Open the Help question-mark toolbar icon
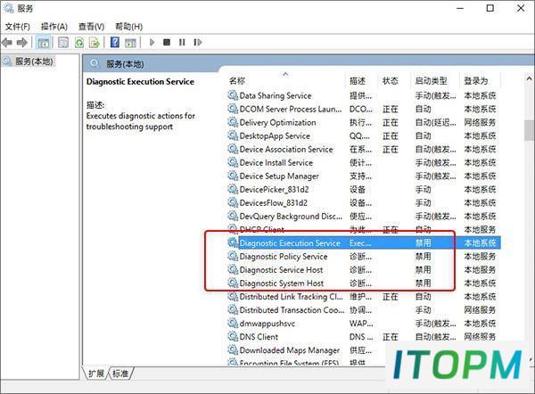This screenshot has height=394, width=535. point(115,42)
